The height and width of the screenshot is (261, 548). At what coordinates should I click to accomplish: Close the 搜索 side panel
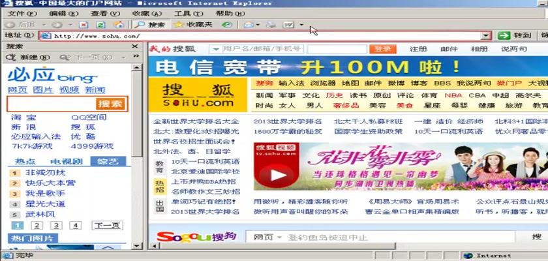[135, 46]
